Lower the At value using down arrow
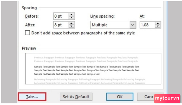The height and width of the screenshot is (105, 182). pos(158,26)
